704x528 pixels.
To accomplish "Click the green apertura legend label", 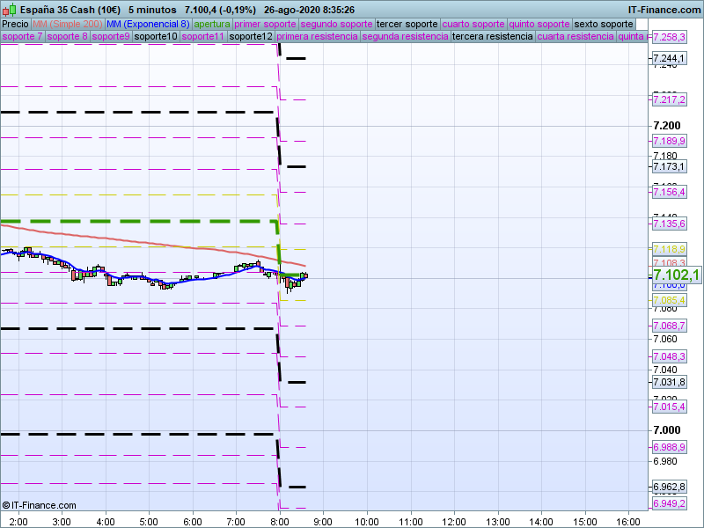I will [212, 24].
